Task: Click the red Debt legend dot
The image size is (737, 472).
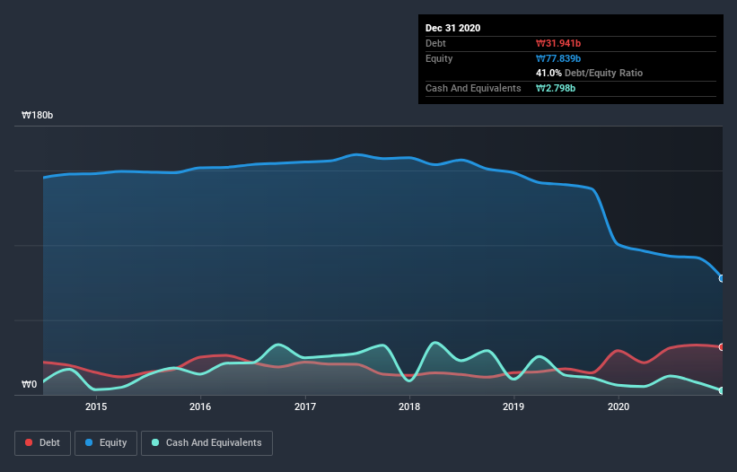Action: 29,442
